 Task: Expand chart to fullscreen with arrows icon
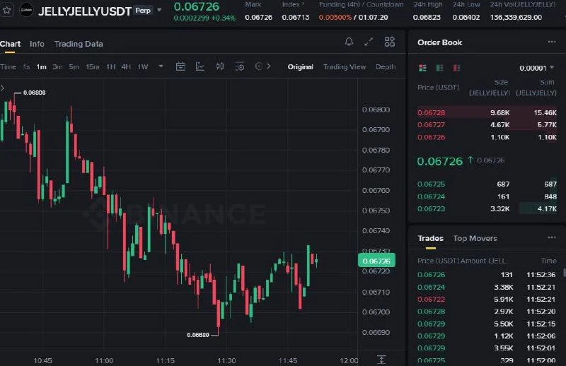(369, 42)
